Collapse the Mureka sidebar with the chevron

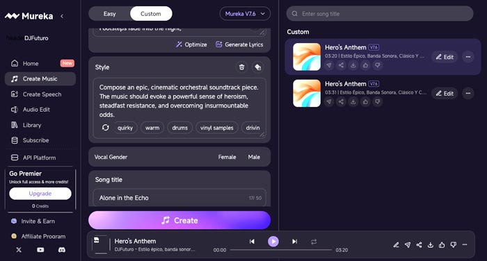(62, 16)
